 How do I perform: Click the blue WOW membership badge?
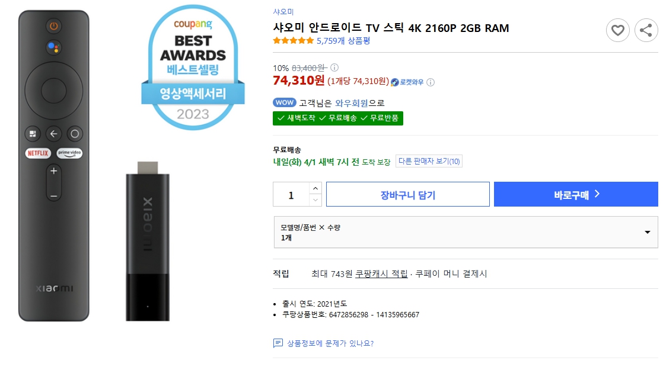coord(284,102)
